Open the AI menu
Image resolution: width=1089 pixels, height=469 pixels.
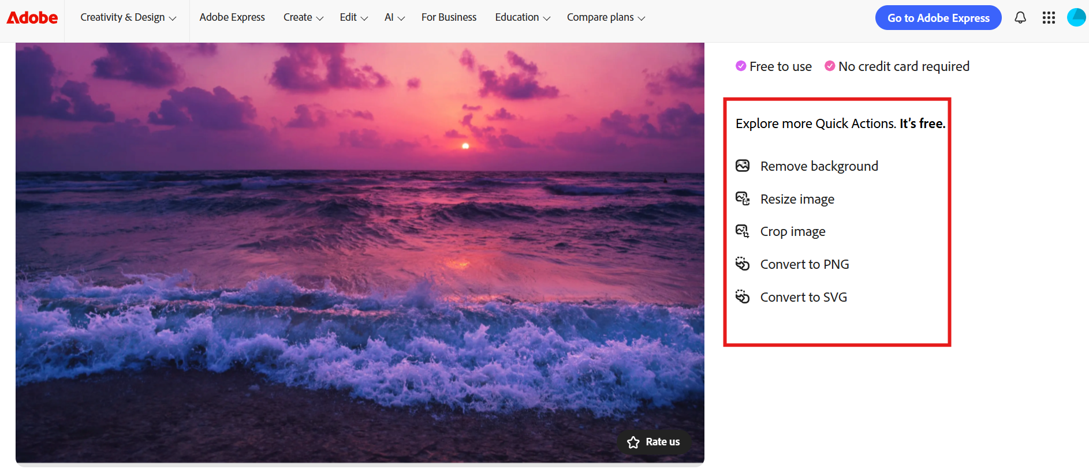click(x=394, y=18)
